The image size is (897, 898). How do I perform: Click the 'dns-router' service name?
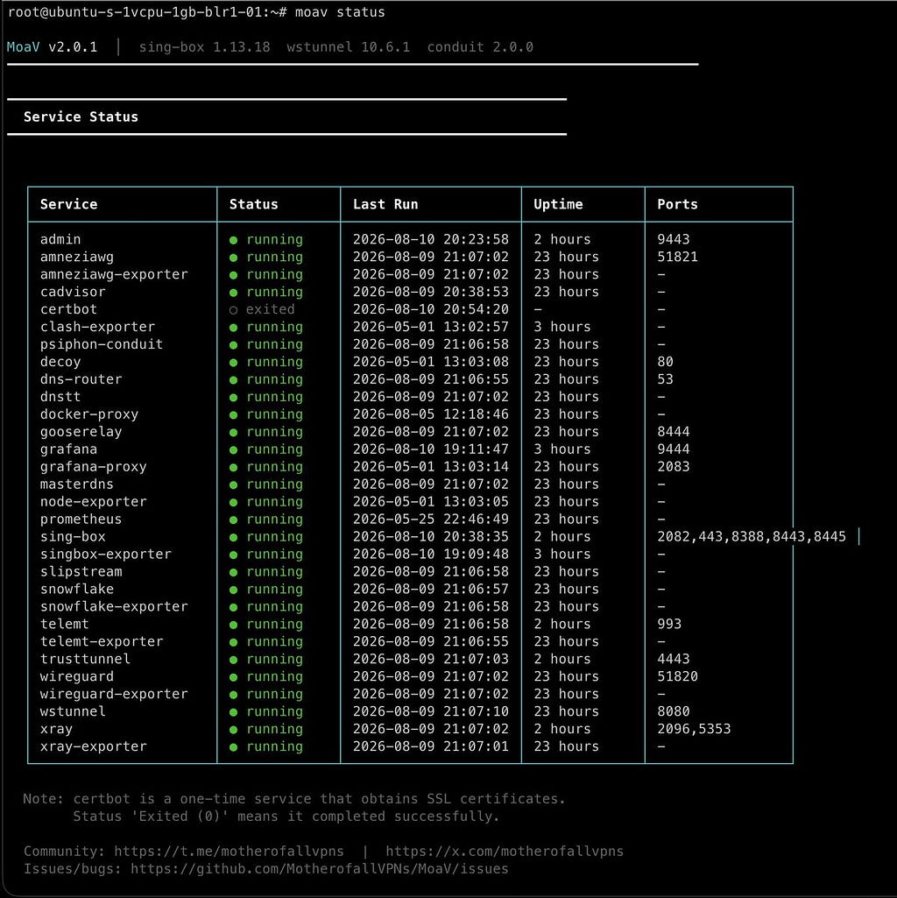[81, 379]
